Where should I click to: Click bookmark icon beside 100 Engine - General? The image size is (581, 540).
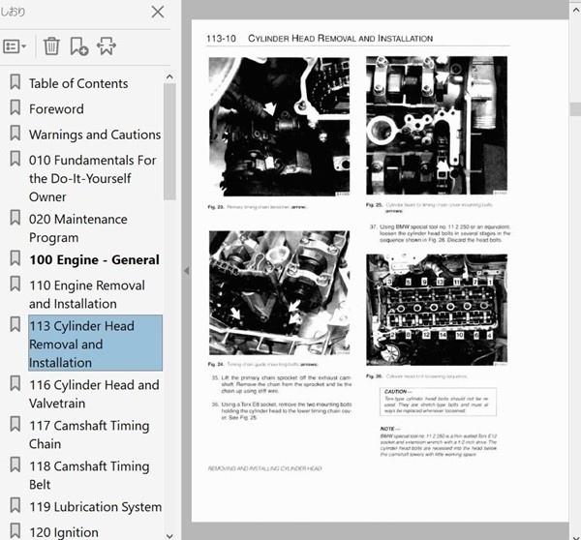[15, 258]
